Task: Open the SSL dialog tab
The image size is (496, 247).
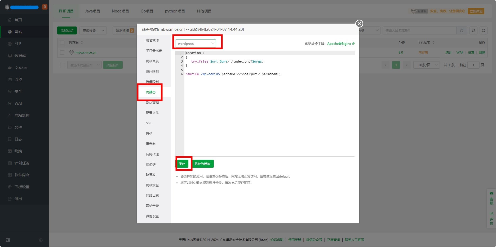Action: pos(149,123)
